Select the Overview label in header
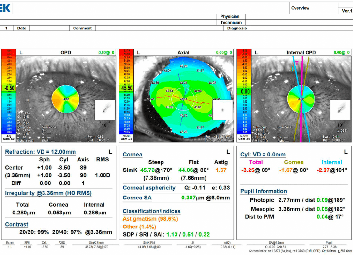Viewport: 353px width, 255px height. tap(300, 8)
